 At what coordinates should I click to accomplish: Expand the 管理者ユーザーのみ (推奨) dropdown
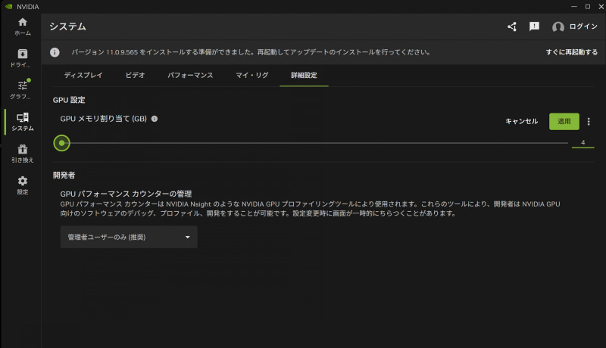[x=129, y=237]
